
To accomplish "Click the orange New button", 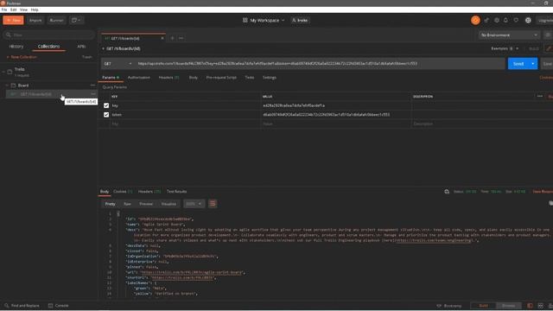I will click(14, 21).
